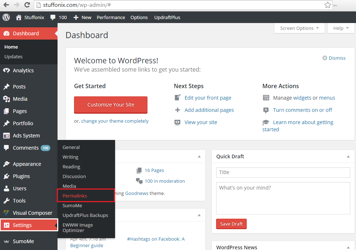Image resolution: width=356 pixels, height=250 pixels.
Task: Click the Ads System icon
Action: (x=6, y=136)
